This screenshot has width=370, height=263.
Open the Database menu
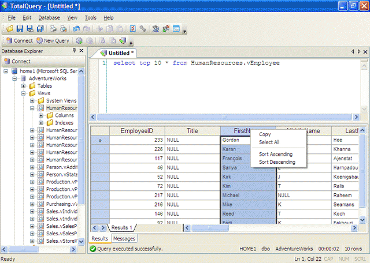click(x=49, y=18)
